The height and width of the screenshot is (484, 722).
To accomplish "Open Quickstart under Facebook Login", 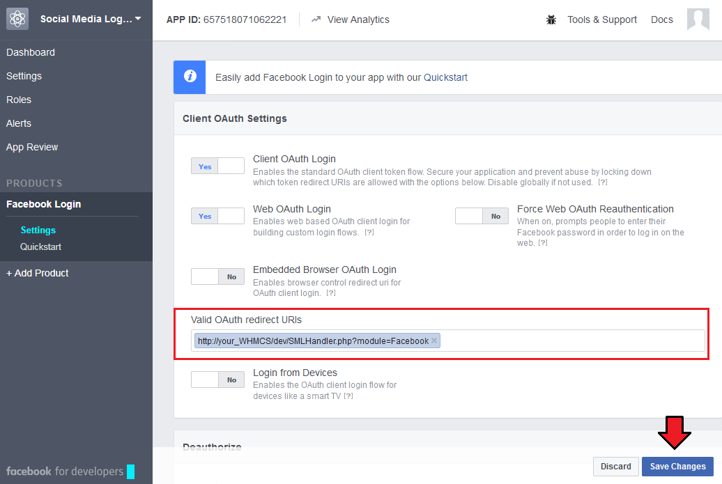I will coord(40,247).
